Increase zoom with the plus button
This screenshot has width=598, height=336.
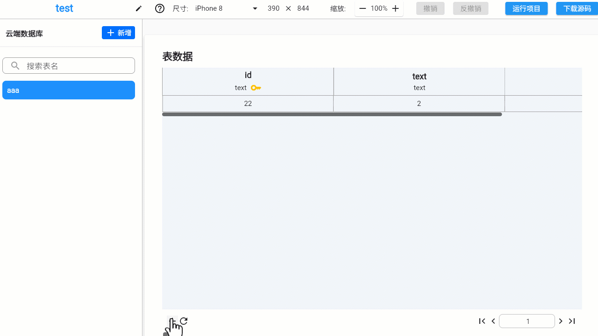[x=395, y=8]
